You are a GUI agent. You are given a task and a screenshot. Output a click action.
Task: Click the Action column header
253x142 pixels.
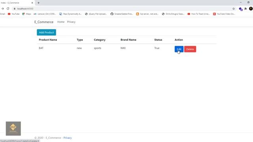point(179,40)
